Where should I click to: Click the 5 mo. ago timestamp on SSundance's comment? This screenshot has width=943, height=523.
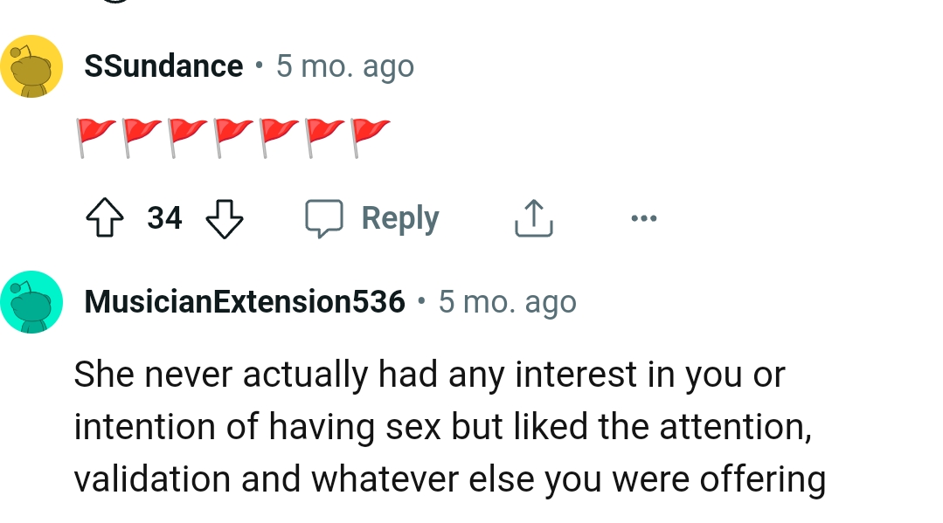pos(346,65)
